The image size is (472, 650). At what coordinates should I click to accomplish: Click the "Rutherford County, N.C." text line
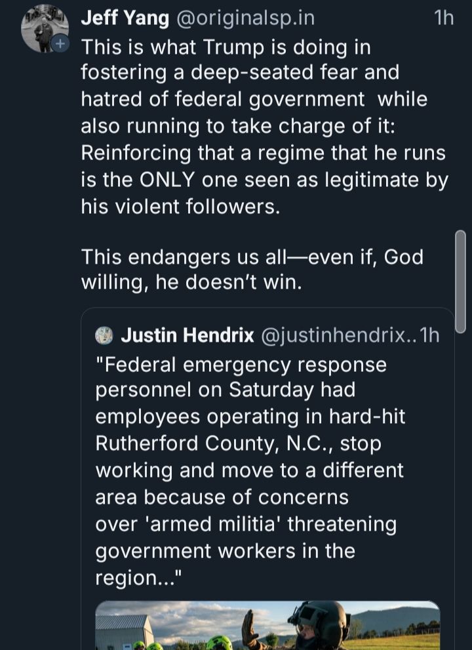click(x=238, y=444)
